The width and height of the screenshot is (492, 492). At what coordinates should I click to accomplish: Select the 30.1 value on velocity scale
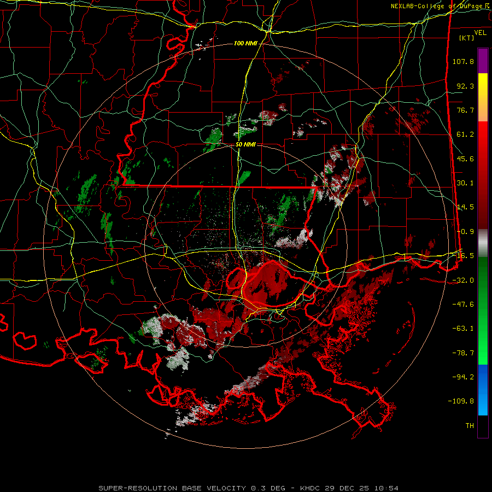click(465, 183)
